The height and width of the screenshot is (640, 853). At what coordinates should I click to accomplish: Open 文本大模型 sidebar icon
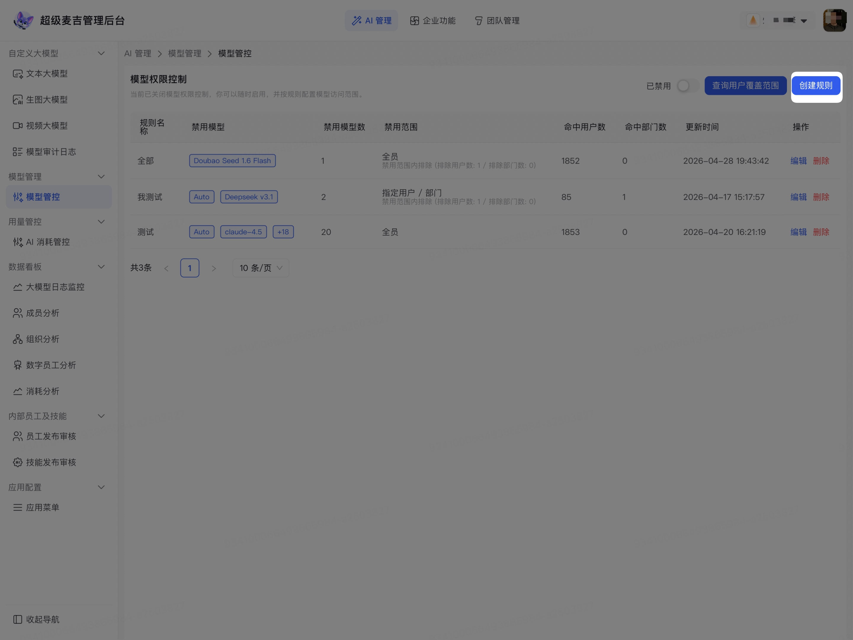pyautogui.click(x=18, y=74)
